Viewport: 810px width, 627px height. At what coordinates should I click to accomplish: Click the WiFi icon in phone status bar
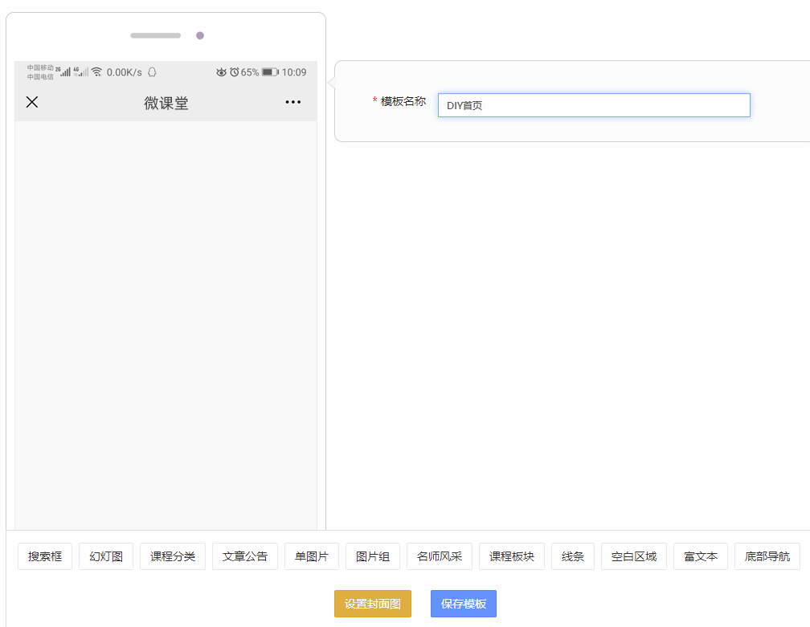pos(96,71)
